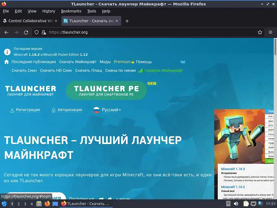Open the taskbar start menu bird icon
The image size is (277, 208).
(4, 204)
